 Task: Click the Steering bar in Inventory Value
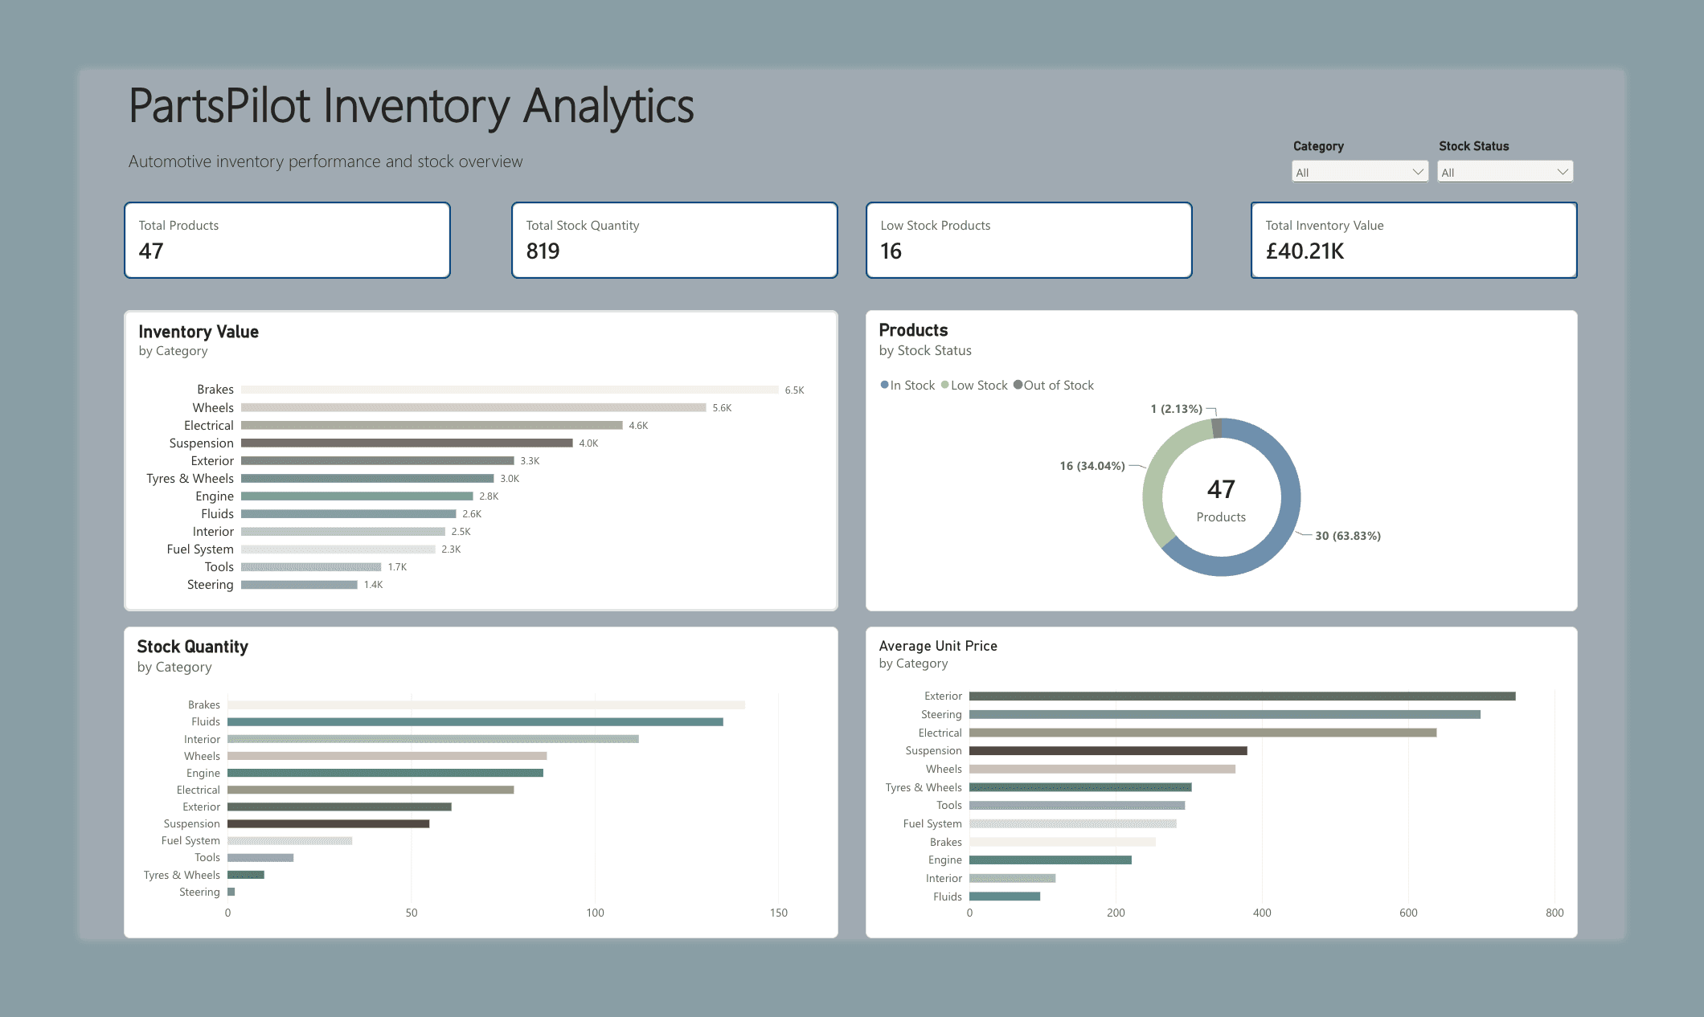coord(299,584)
